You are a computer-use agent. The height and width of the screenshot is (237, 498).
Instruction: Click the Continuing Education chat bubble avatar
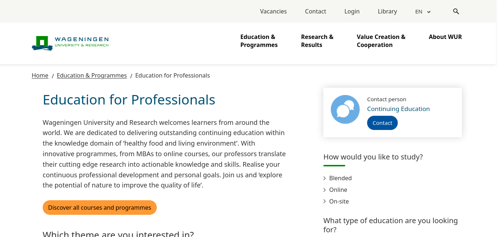pyautogui.click(x=345, y=109)
